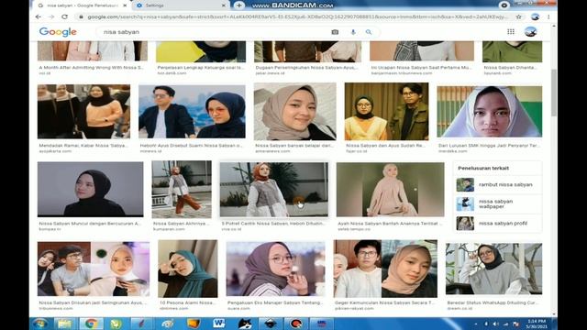Open 'Nissa Sabyan Dituduh Jadi Selingkuhan Ayus' image

pos(94,269)
